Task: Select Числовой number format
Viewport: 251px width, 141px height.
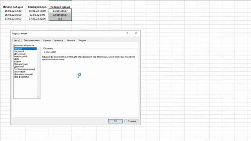Action: click(x=25, y=51)
